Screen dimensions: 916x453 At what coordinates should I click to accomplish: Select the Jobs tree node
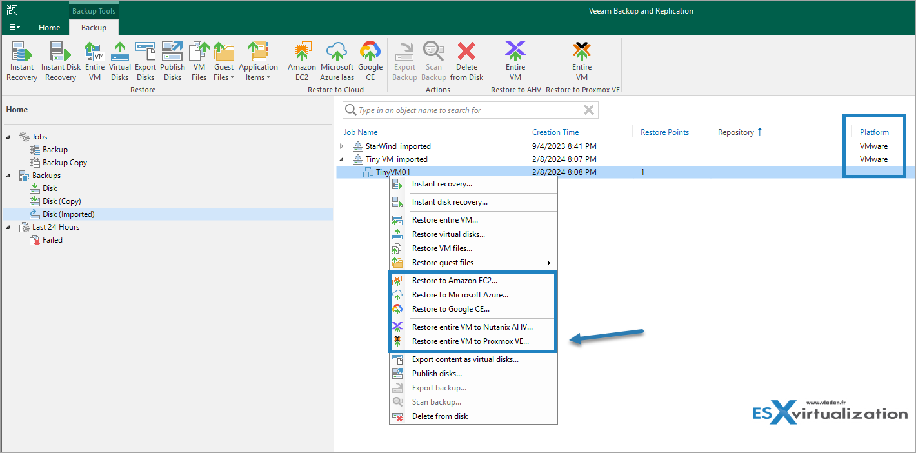39,137
